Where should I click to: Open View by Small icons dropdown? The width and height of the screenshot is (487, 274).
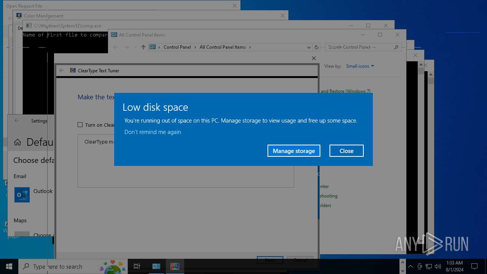(360, 66)
